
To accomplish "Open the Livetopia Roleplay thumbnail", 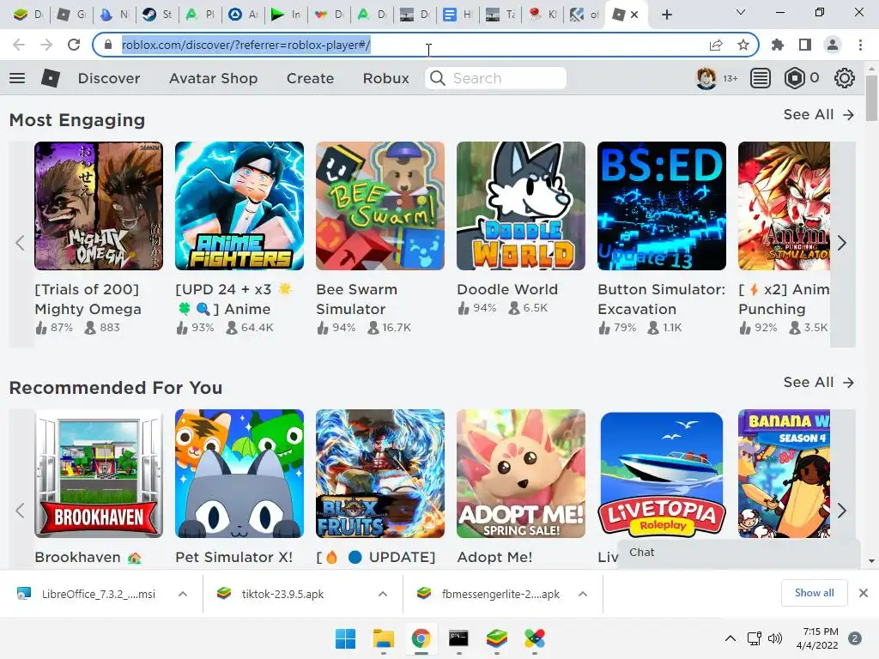I will tap(662, 474).
